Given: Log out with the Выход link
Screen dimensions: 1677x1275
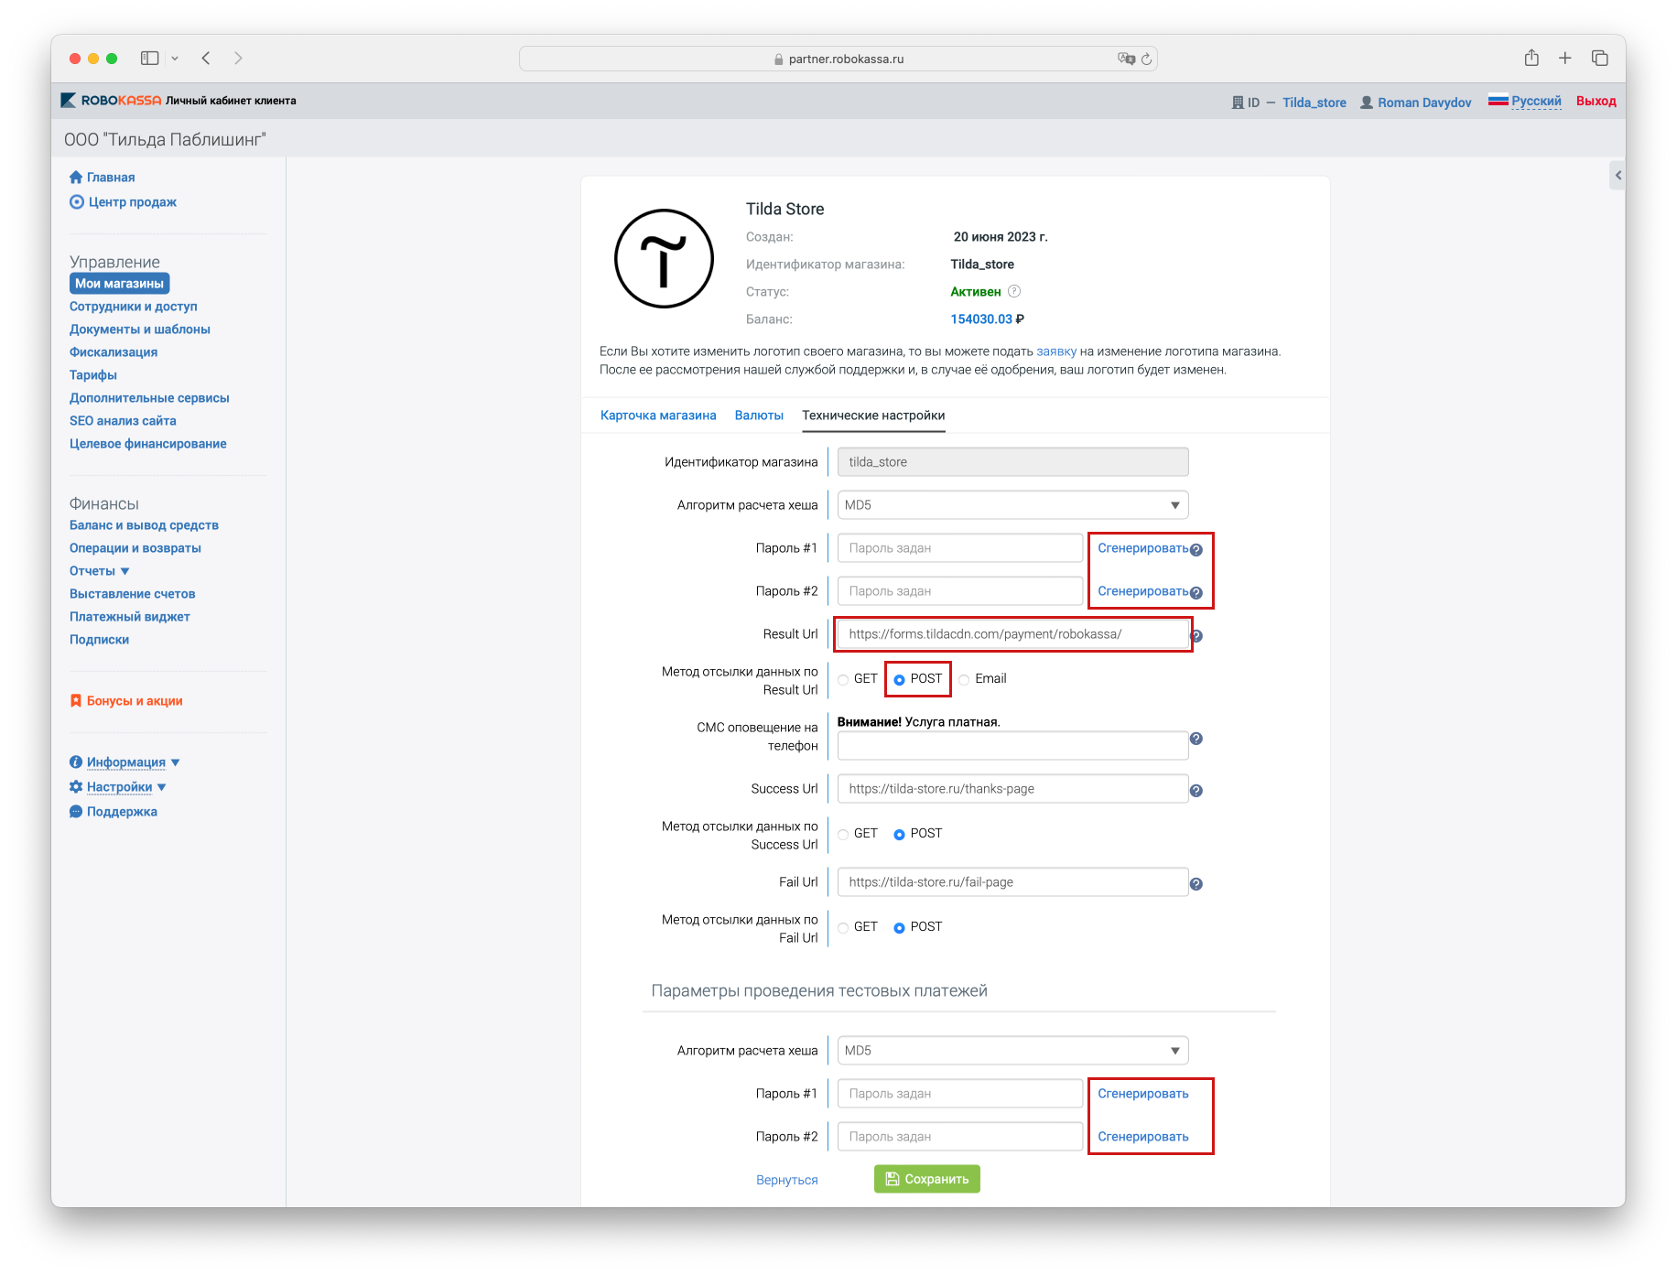Looking at the screenshot, I should (x=1596, y=102).
